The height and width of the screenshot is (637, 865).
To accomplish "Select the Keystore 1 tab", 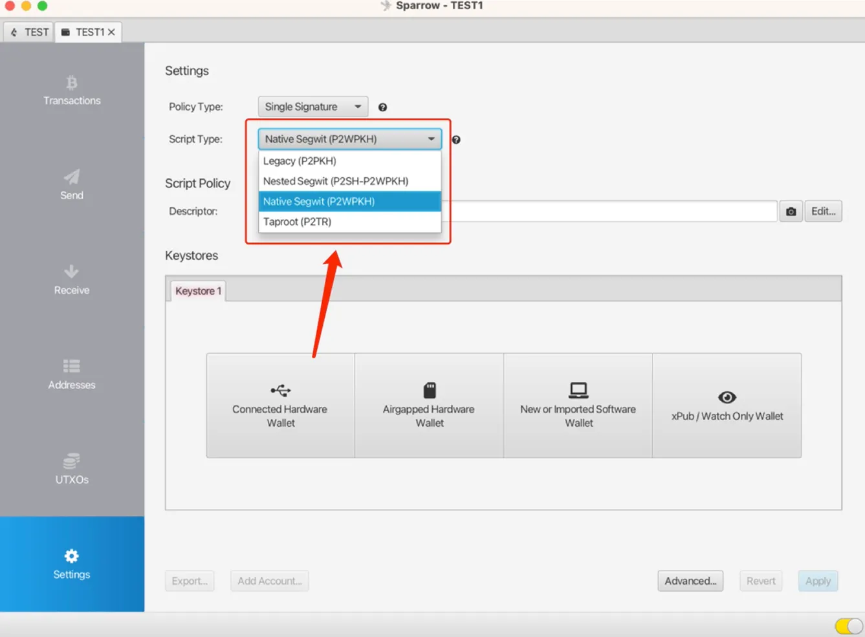I will [198, 291].
